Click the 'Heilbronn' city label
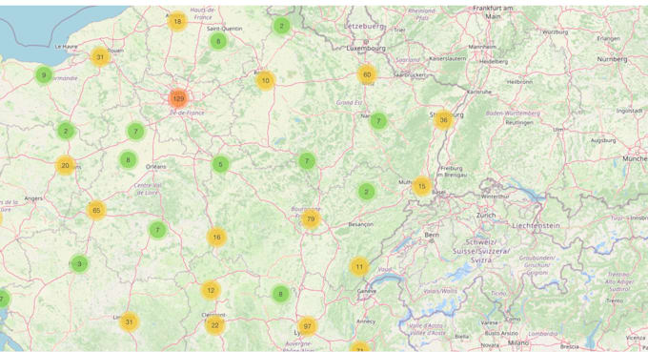 point(520,82)
